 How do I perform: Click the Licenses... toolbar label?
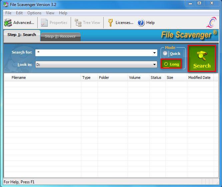pos(124,23)
